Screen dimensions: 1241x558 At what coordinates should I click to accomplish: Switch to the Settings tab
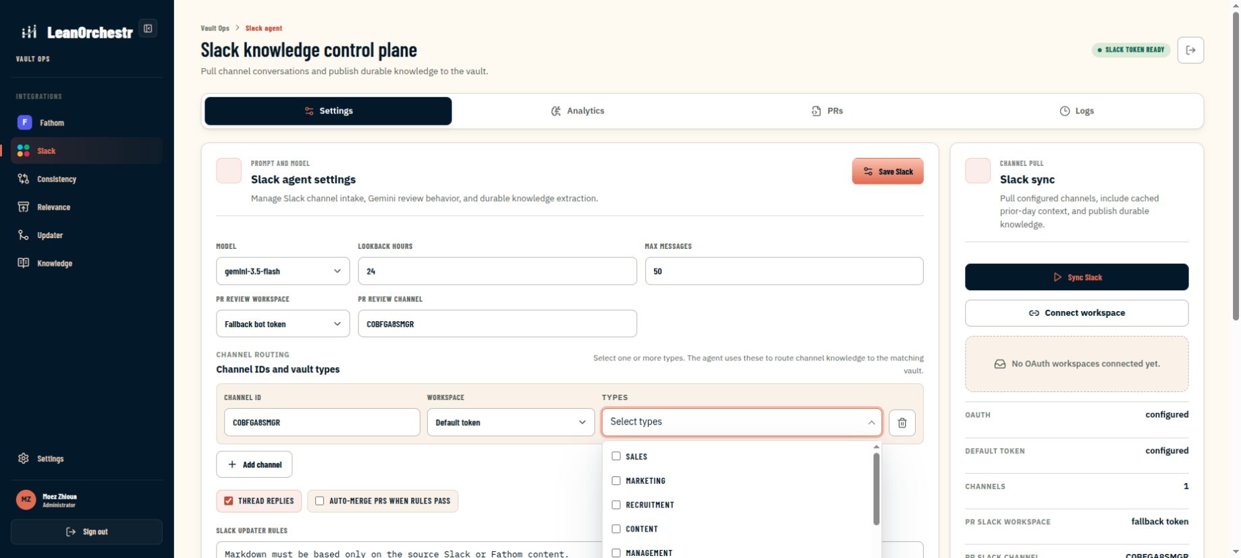click(328, 111)
